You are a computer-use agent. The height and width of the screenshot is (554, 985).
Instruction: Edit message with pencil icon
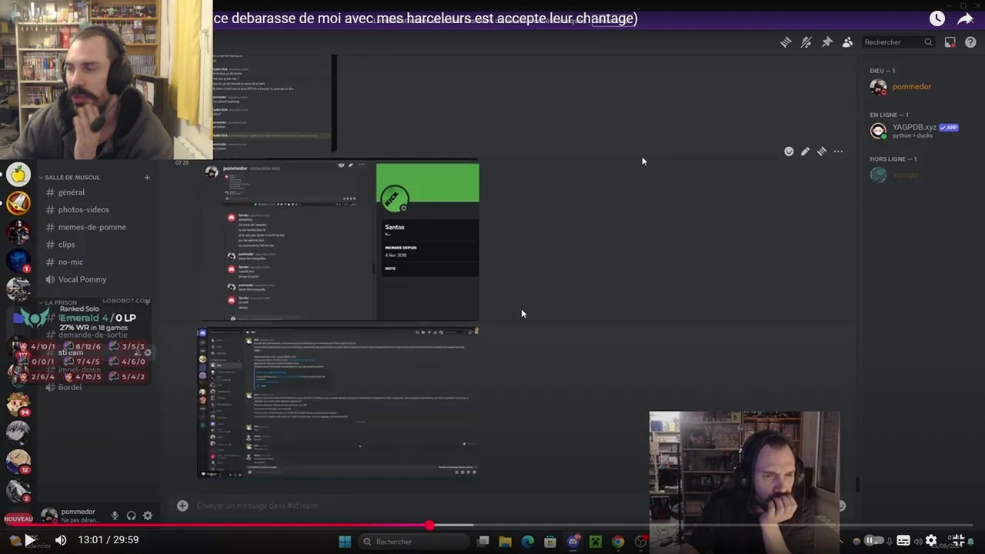(x=805, y=152)
